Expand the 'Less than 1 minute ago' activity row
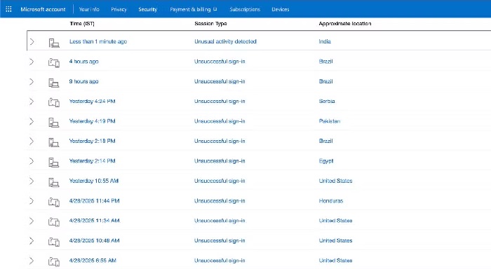This screenshot has height=269, width=491. (x=32, y=41)
